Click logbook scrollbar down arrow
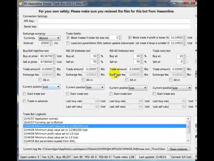The height and width of the screenshot is (161, 214). (188, 140)
